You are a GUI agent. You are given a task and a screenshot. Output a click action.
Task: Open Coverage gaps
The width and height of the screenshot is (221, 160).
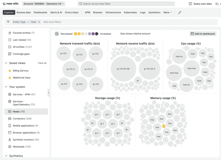[21, 54]
